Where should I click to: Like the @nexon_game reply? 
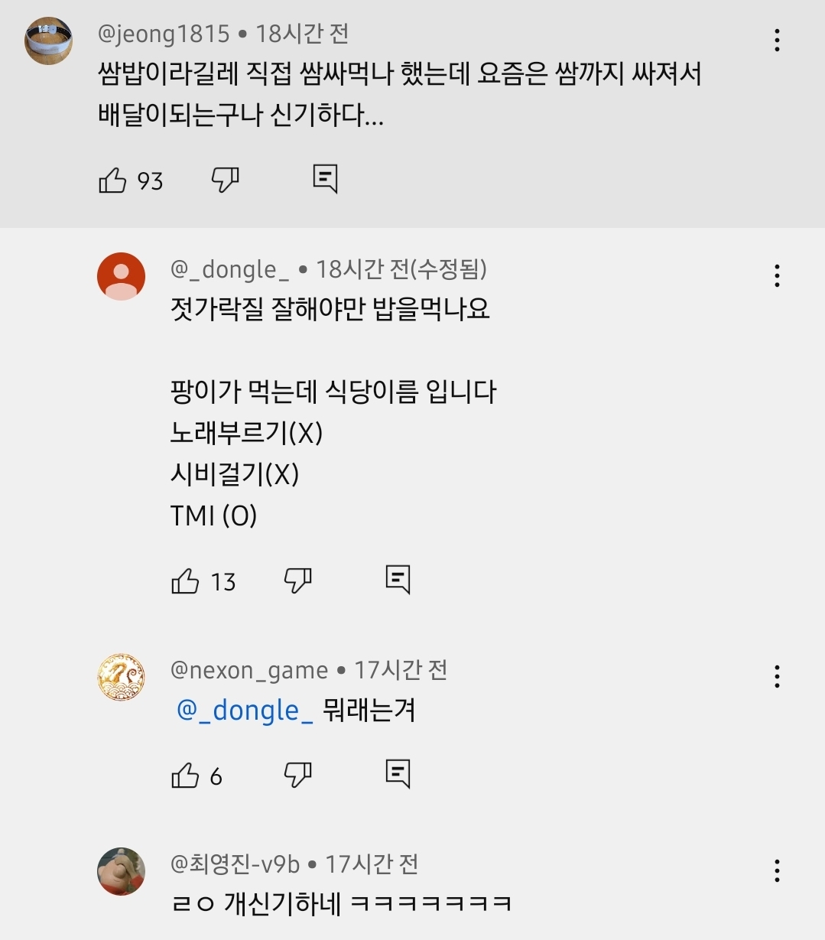point(185,776)
